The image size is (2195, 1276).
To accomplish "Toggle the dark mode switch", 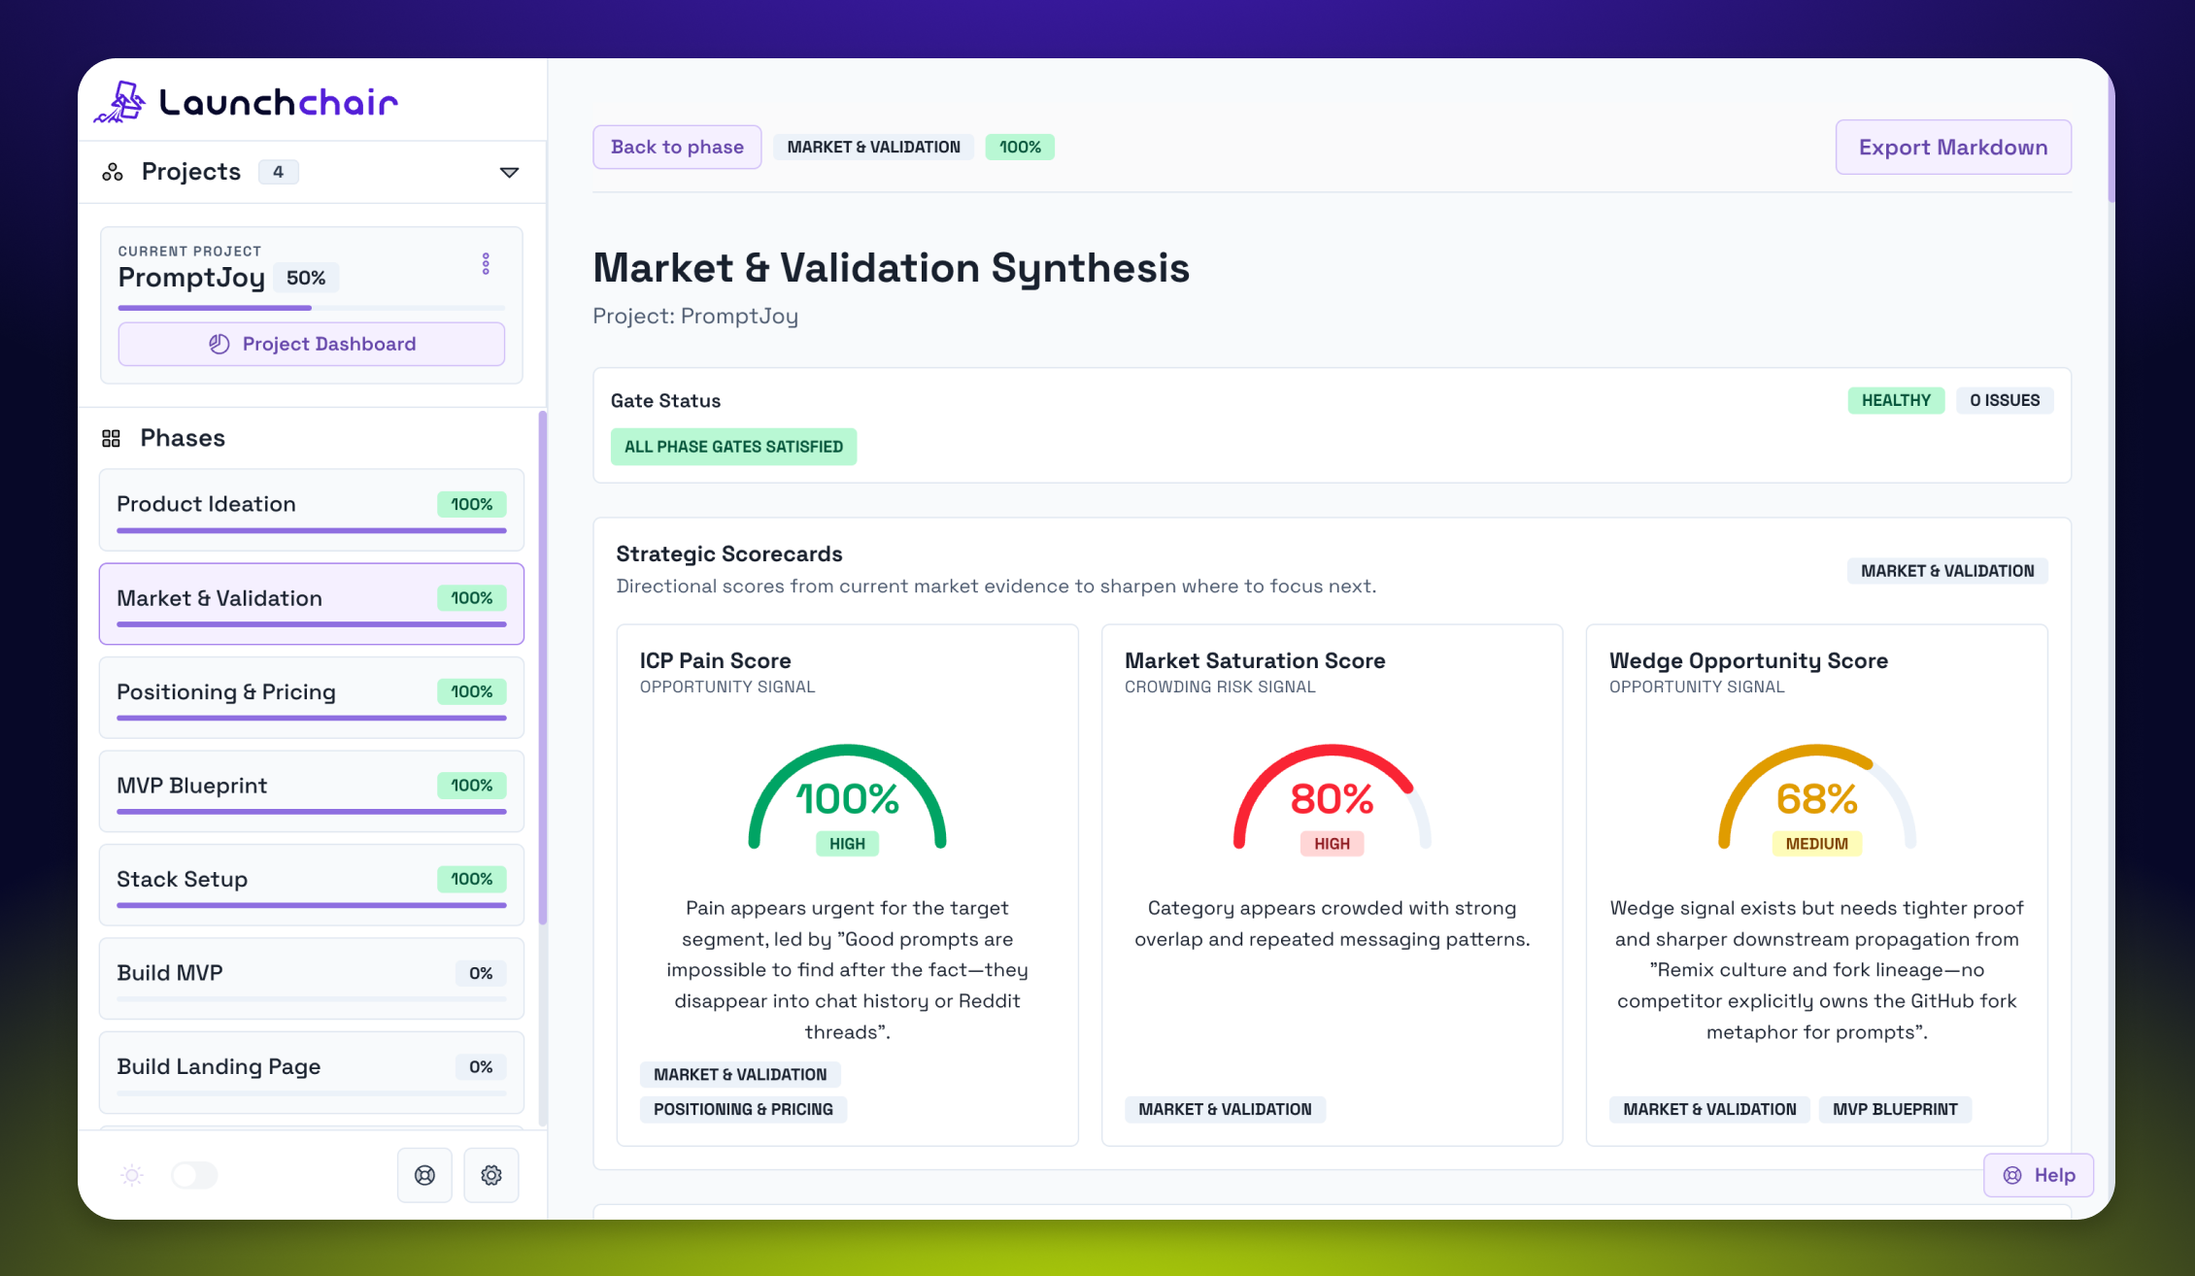I will [194, 1175].
